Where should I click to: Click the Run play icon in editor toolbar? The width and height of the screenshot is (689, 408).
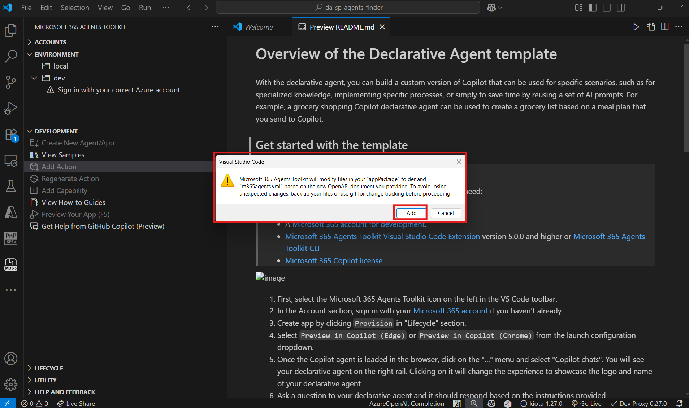coord(636,27)
